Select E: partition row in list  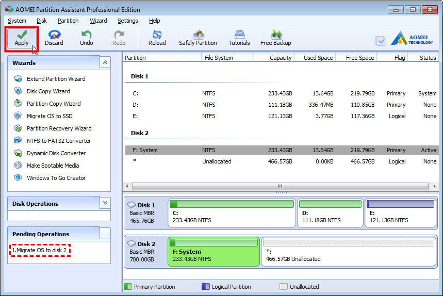[282, 116]
